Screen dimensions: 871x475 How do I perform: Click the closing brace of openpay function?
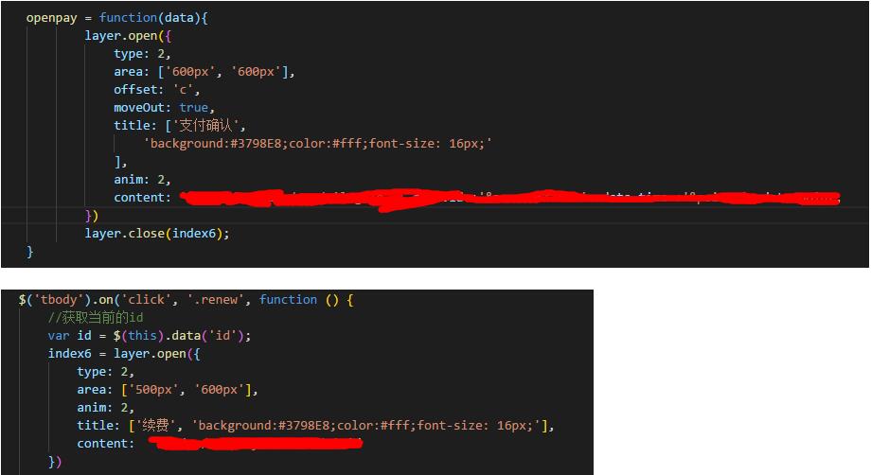tap(30, 252)
